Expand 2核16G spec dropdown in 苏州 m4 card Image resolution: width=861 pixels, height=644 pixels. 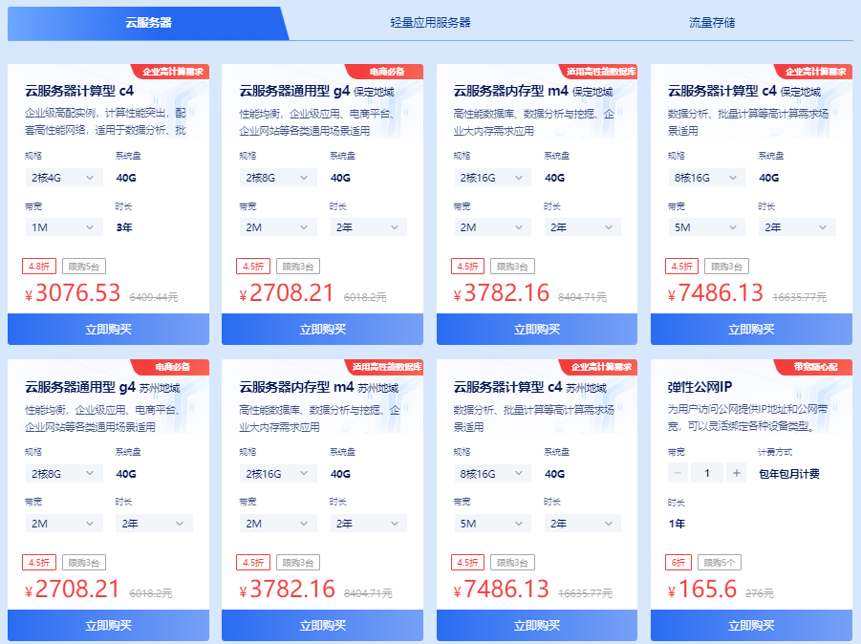[x=278, y=474]
